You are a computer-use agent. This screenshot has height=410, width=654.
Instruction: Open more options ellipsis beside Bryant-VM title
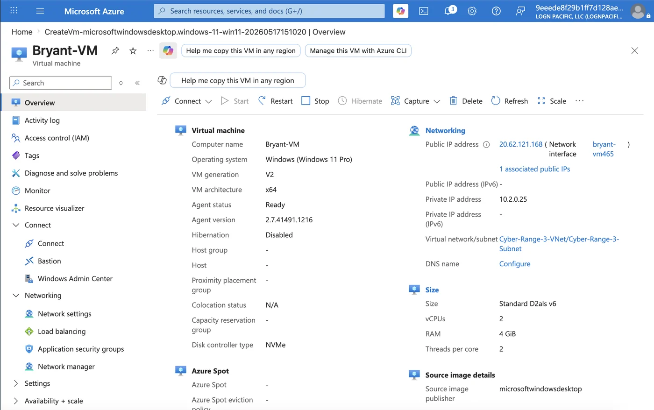(x=150, y=50)
